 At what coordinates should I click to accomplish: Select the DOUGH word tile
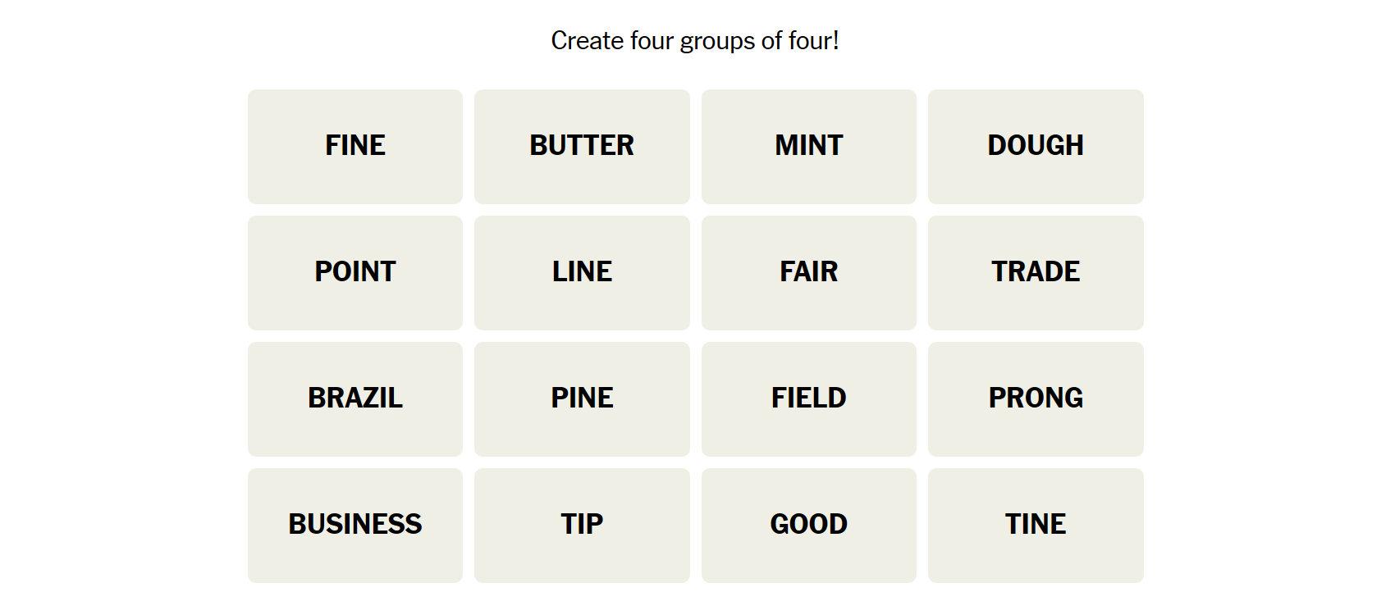click(1036, 146)
